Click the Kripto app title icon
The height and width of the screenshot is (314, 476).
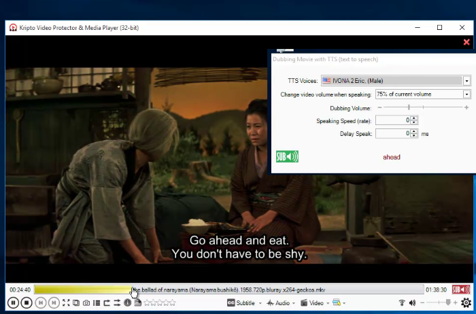[x=13, y=28]
